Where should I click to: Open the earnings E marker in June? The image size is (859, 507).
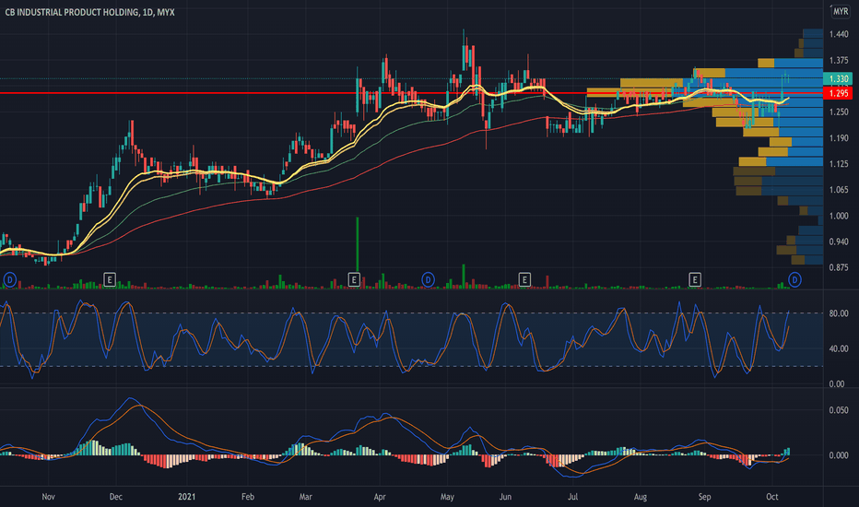pyautogui.click(x=524, y=280)
